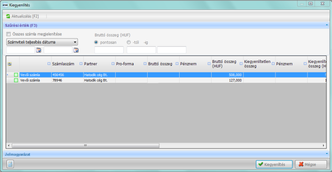Sort by Pro-forma column header
This screenshot has height=172, width=332.
pos(125,64)
